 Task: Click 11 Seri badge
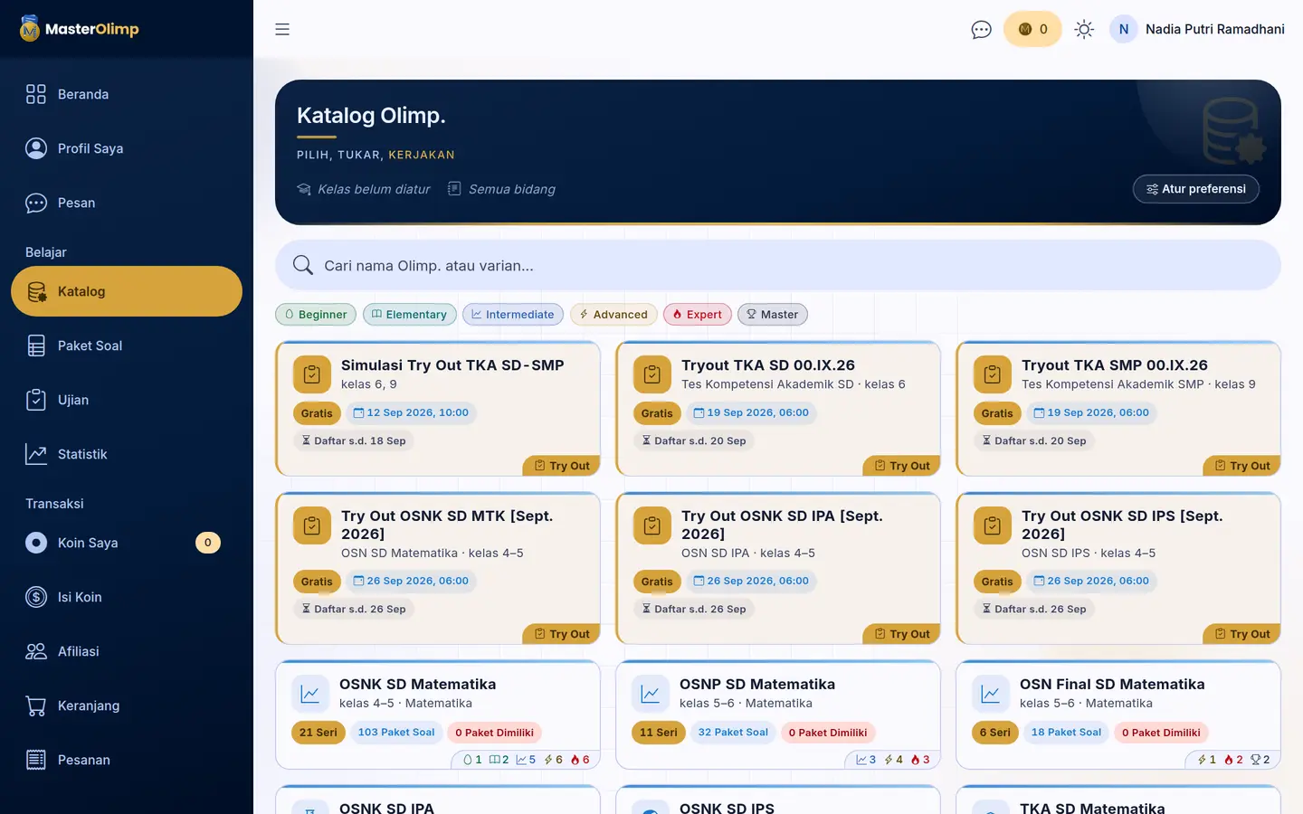[x=658, y=733]
